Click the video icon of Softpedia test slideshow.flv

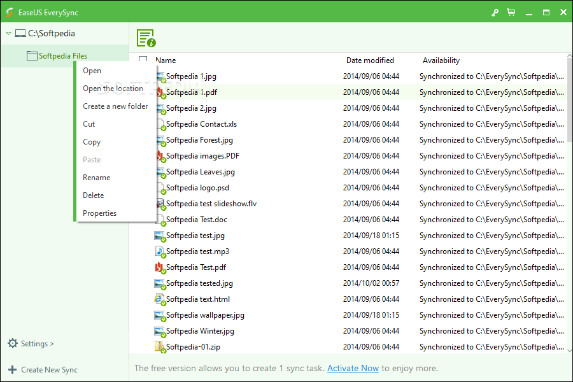pos(161,204)
